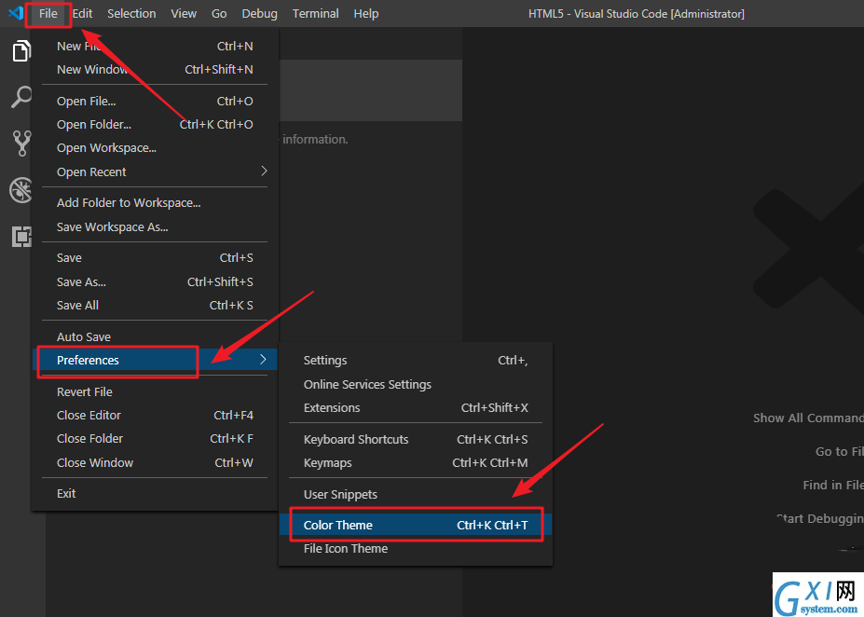
Task: Choose Close Editor entry
Action: coord(155,416)
